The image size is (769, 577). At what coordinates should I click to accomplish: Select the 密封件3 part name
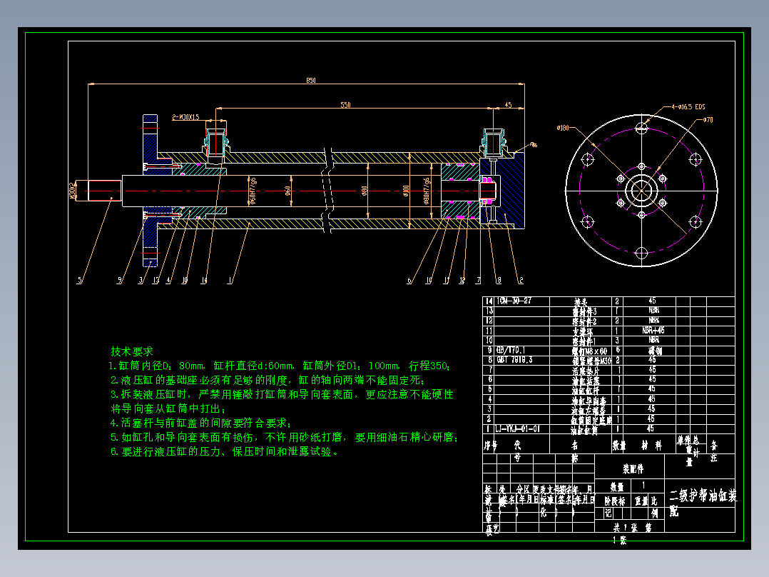pos(585,311)
